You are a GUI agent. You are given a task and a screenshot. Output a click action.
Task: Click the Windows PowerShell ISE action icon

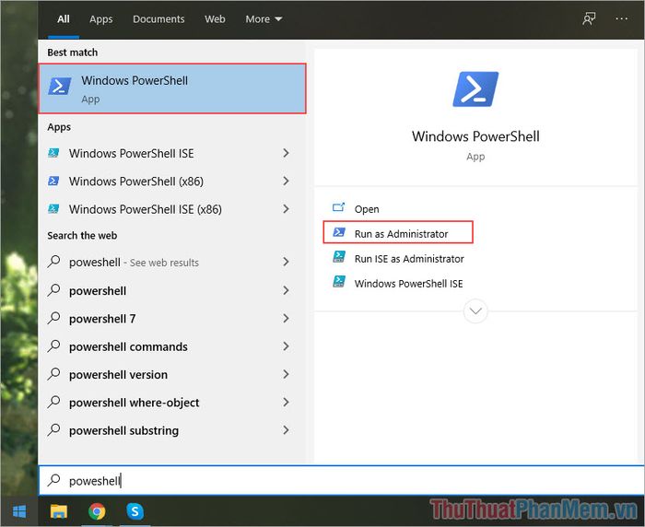pos(339,282)
